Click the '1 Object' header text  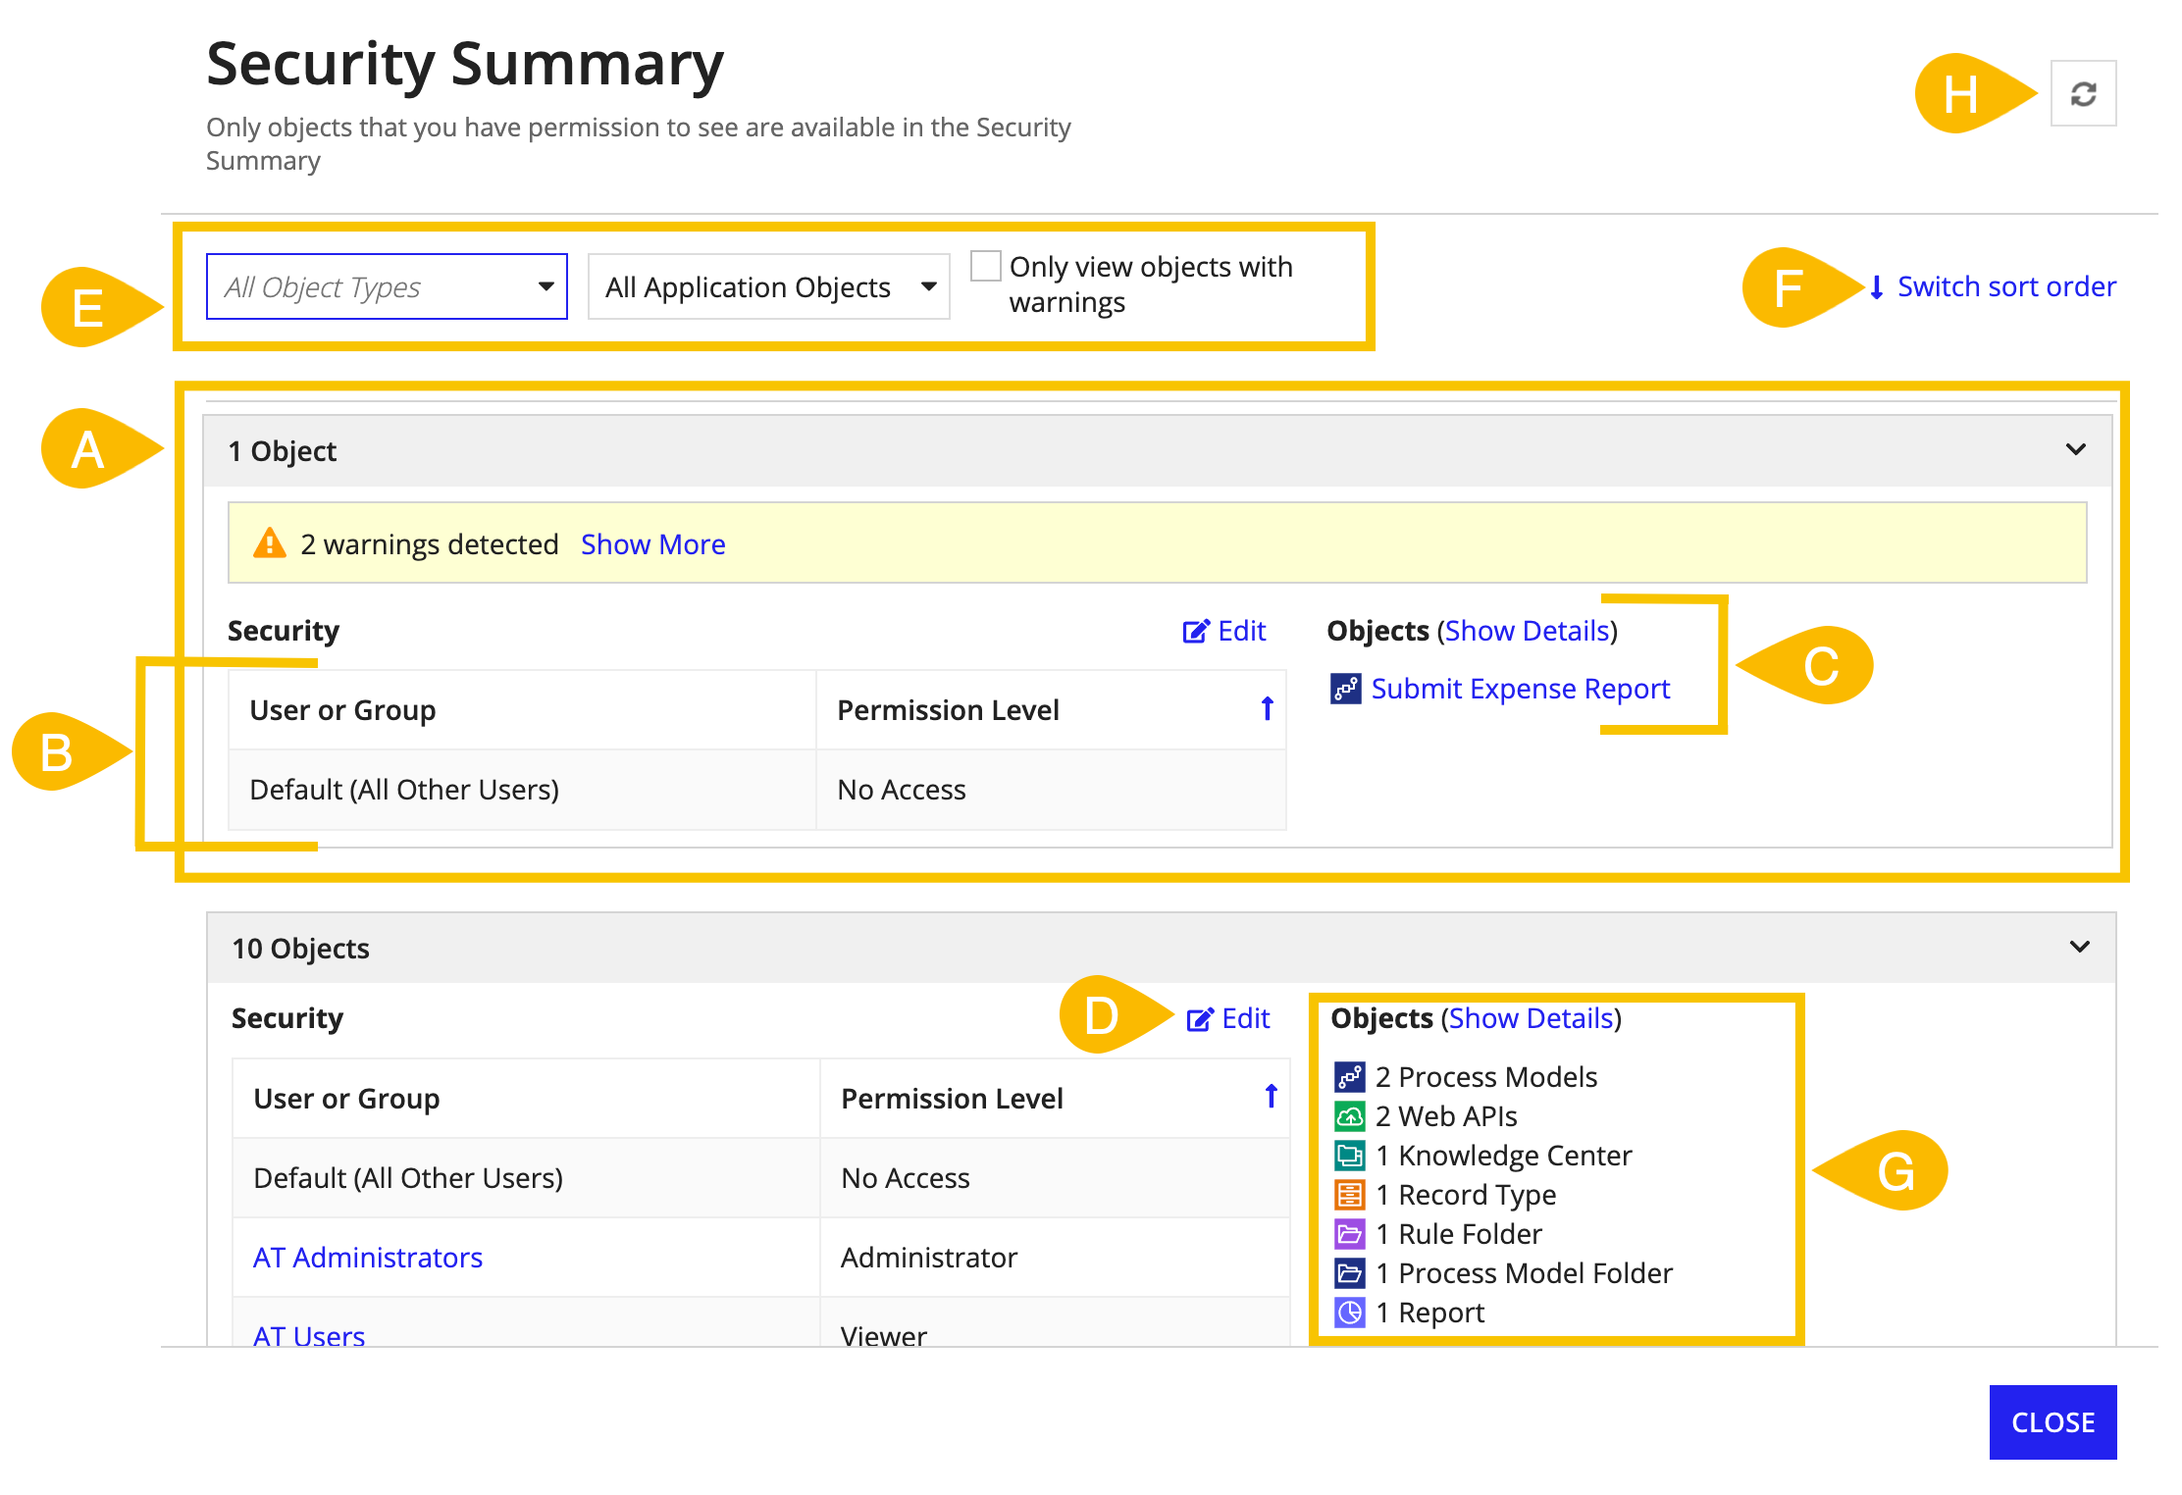282,451
